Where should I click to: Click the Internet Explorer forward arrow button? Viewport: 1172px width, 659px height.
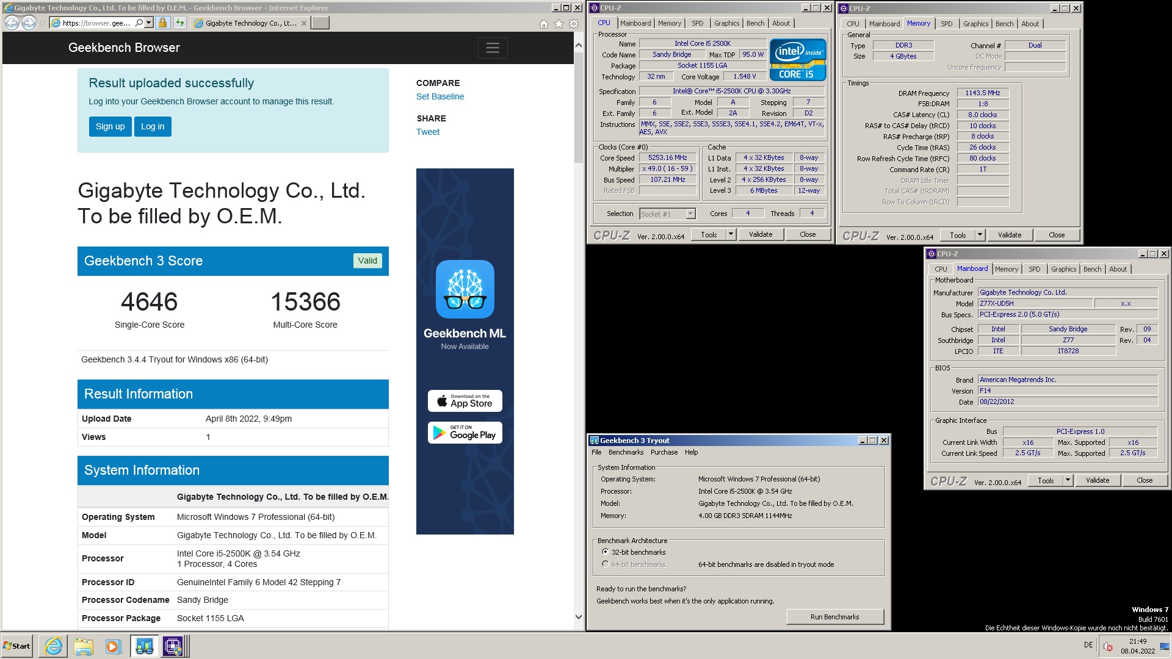(29, 23)
